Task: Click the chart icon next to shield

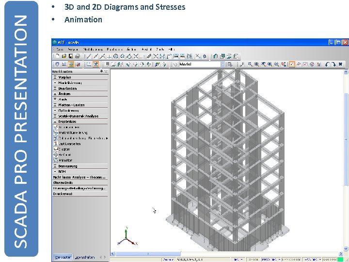Action: [64, 65]
